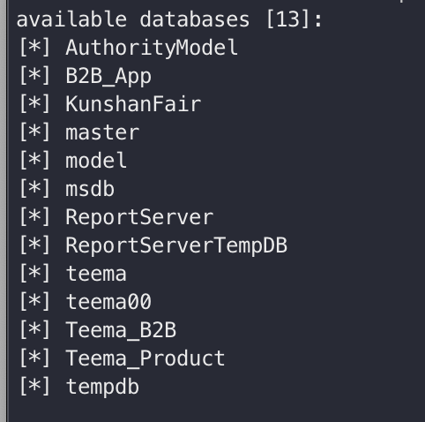Click the model database entry

pyautogui.click(x=96, y=161)
